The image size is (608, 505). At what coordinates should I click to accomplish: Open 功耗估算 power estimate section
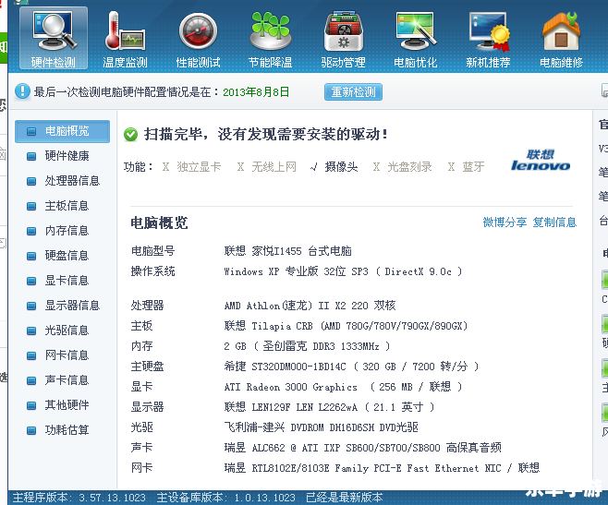(x=66, y=430)
